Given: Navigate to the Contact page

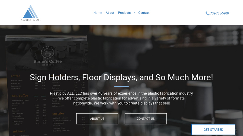Looking at the screenshot, I should coord(144,13).
